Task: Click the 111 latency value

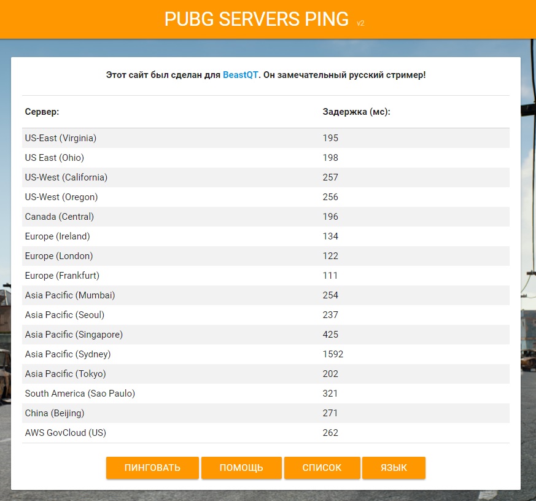Action: pyautogui.click(x=330, y=276)
